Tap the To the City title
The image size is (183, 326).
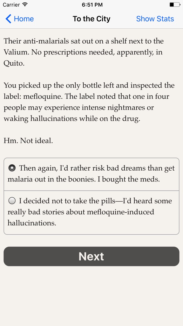point(91,19)
